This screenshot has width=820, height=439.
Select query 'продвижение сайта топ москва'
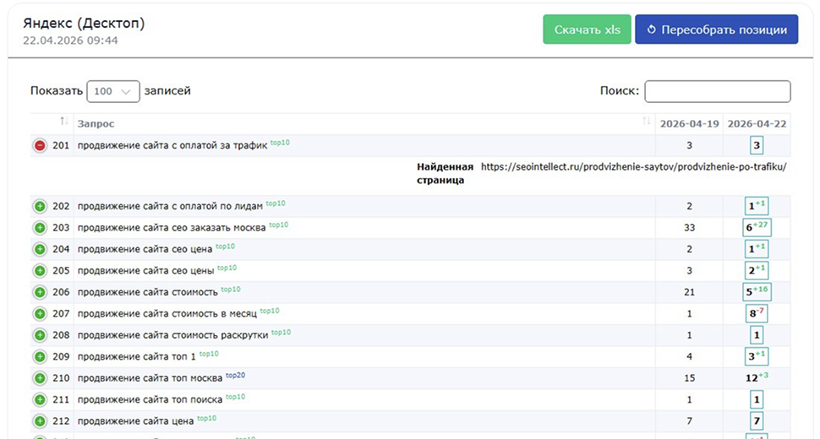pyautogui.click(x=150, y=378)
